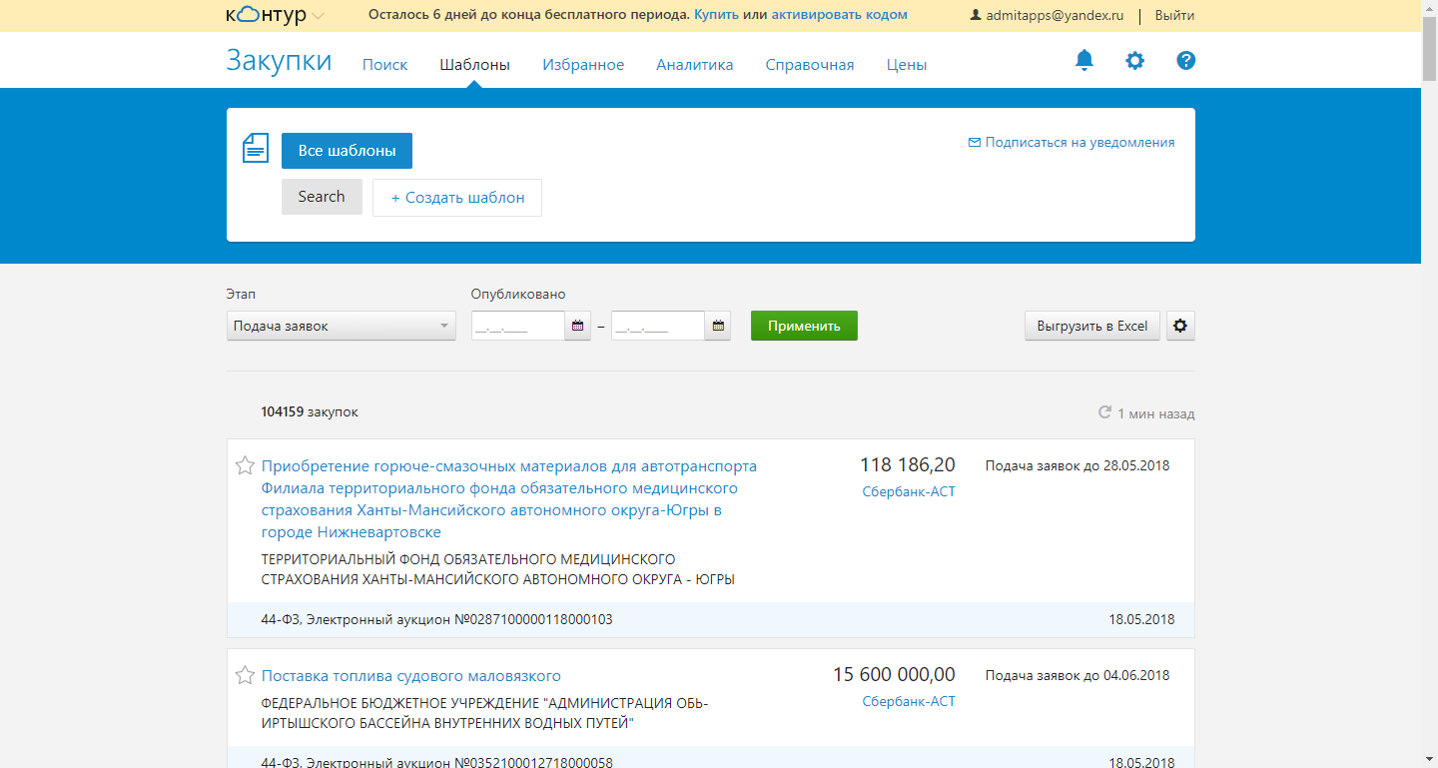
Task: Open the notifications bell icon
Action: pos(1083,61)
